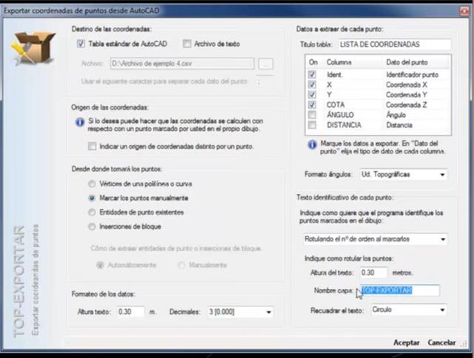Open the Decimales dropdown
Viewport: 474px width, 358px height.
[x=240, y=312]
